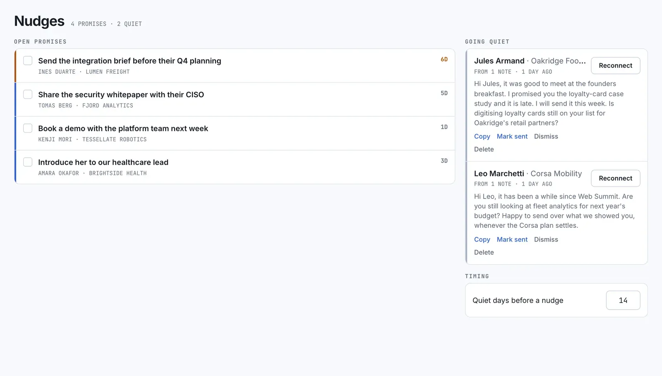662x376 pixels.
Task: Dismiss the Leo Marchetti nudge
Action: coord(546,240)
